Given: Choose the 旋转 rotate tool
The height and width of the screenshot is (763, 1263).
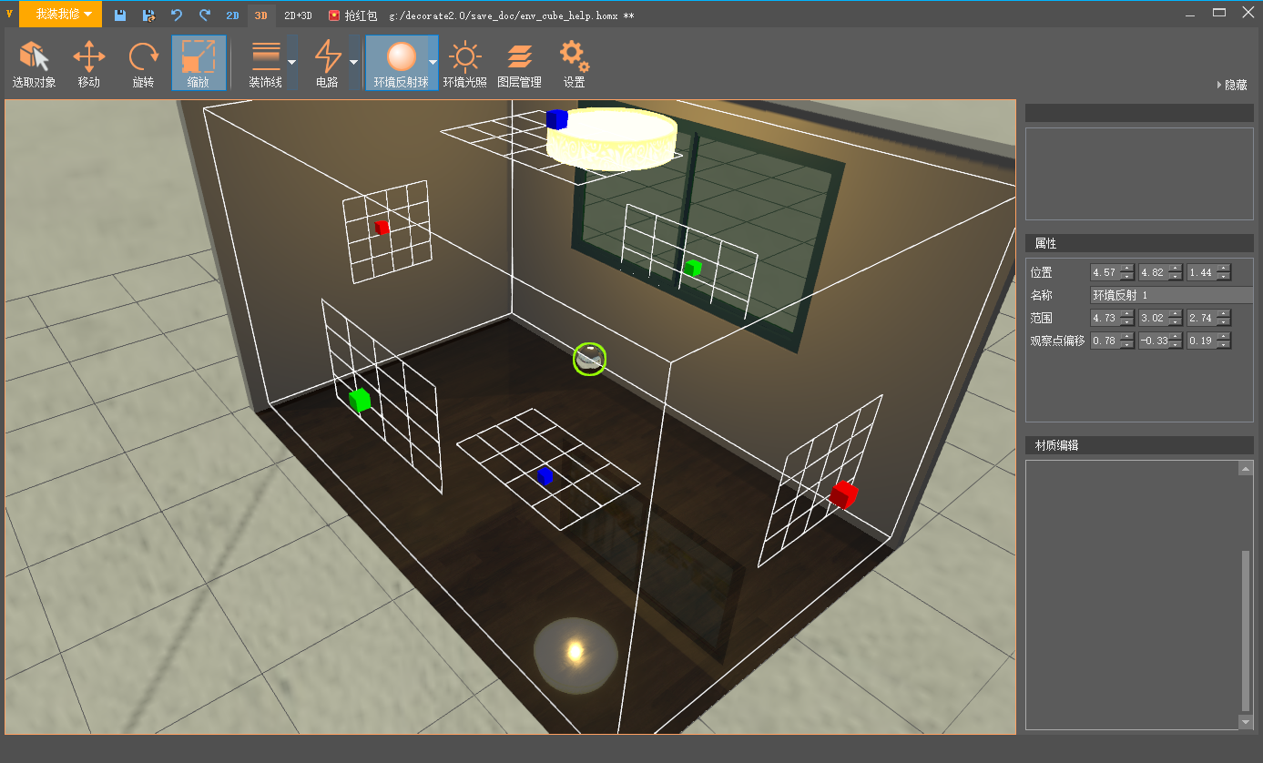Looking at the screenshot, I should (x=143, y=63).
